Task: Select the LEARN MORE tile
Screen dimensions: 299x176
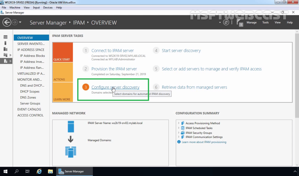Action: point(63,92)
